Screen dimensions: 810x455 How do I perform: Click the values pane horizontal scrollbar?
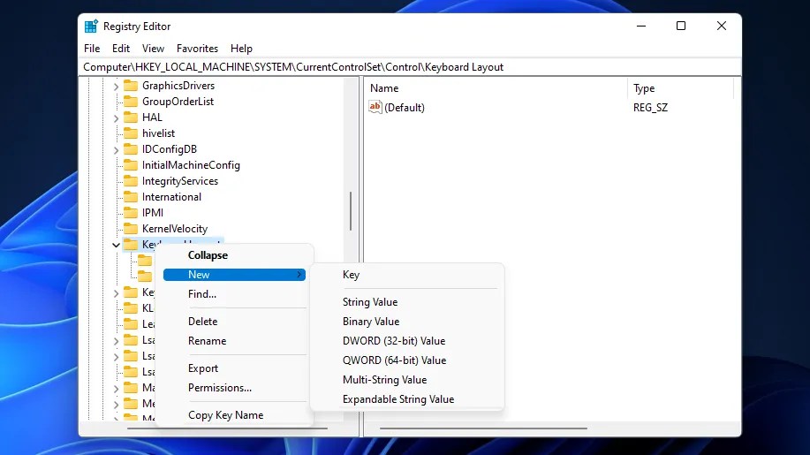coord(483,428)
